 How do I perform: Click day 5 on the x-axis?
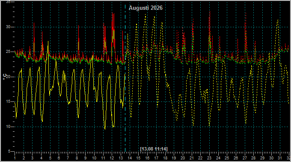pyautogui.click(x=50, y=158)
